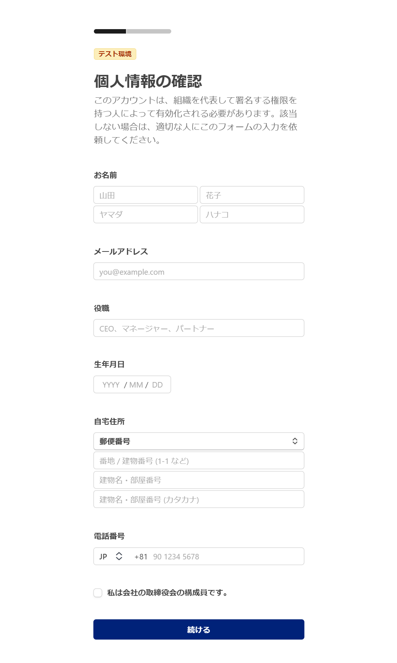Click the 番地 / 建物番号 address field

click(198, 461)
